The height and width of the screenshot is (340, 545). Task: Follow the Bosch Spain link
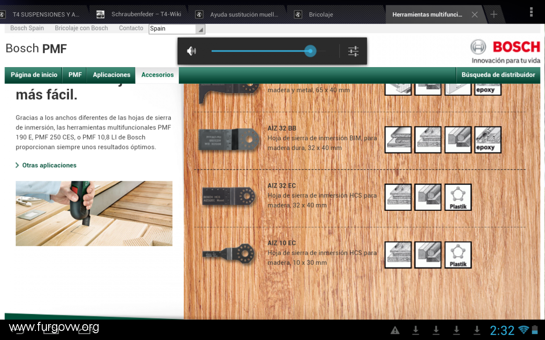[x=27, y=28]
